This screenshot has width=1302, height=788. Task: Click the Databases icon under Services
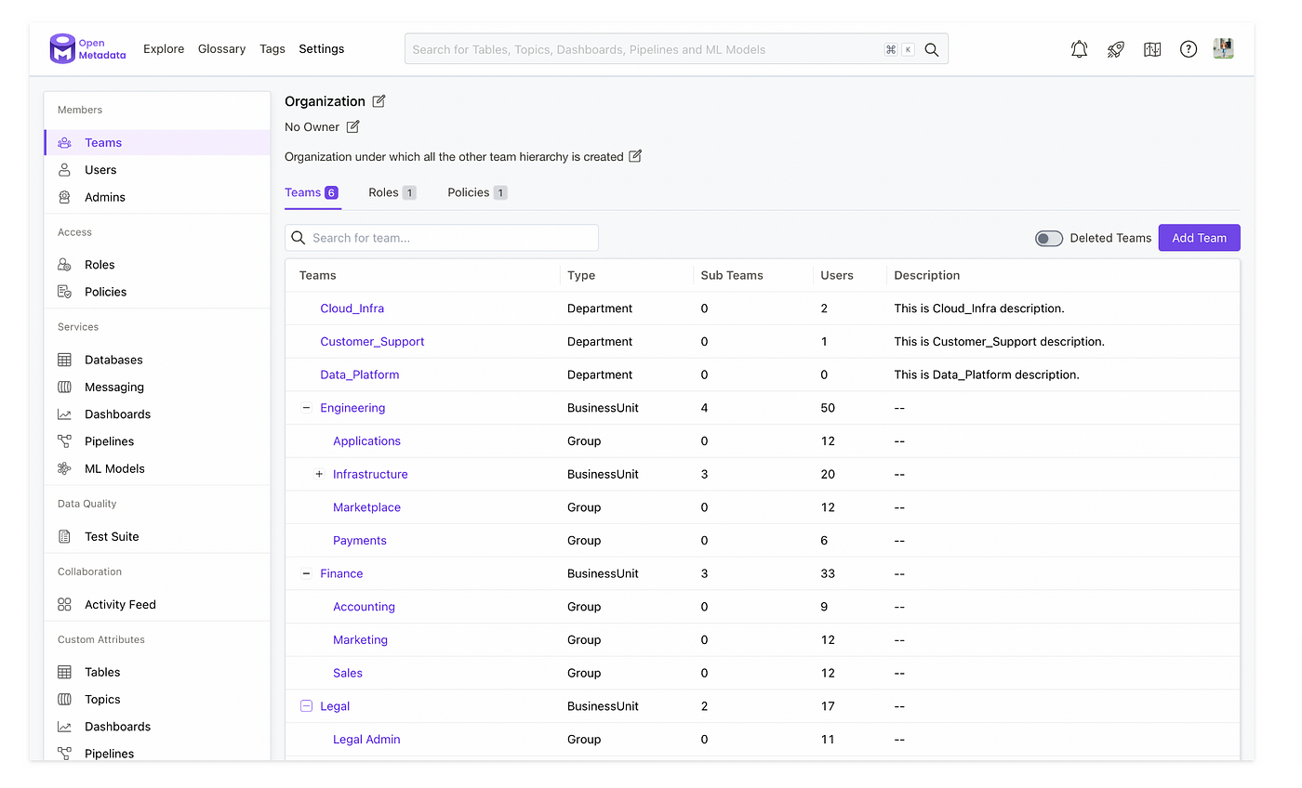pyautogui.click(x=64, y=360)
